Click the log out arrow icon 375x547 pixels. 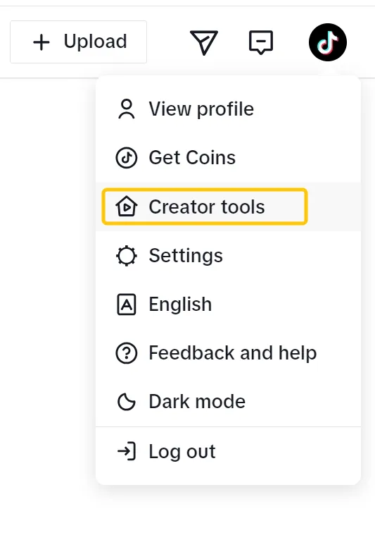point(127,451)
